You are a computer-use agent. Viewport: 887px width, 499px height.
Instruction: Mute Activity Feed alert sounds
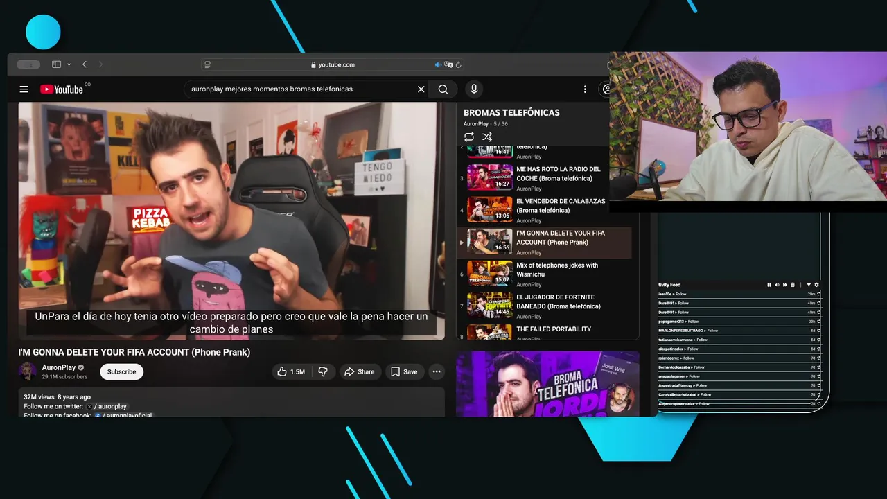coord(777,285)
